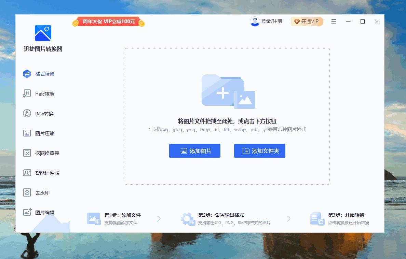The height and width of the screenshot is (259, 406).
Task: Click the 添加文件夹 button
Action: click(x=259, y=150)
